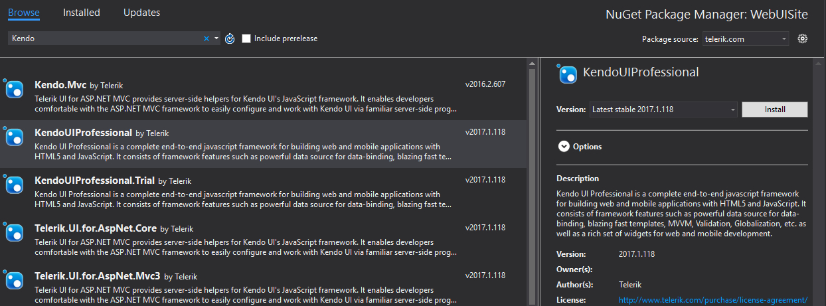This screenshot has height=306, width=826.
Task: Click the Telerik.UI.for.AspNet.Mvc3 package icon
Action: [15, 279]
